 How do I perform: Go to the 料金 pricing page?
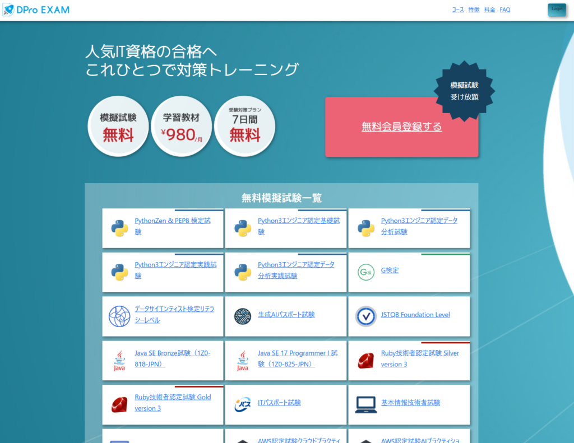pyautogui.click(x=489, y=10)
